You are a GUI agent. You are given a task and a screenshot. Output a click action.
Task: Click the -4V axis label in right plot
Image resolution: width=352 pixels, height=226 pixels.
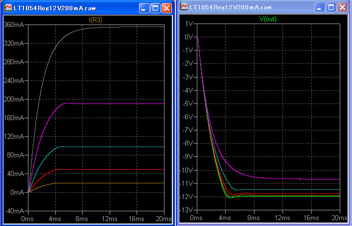click(188, 90)
